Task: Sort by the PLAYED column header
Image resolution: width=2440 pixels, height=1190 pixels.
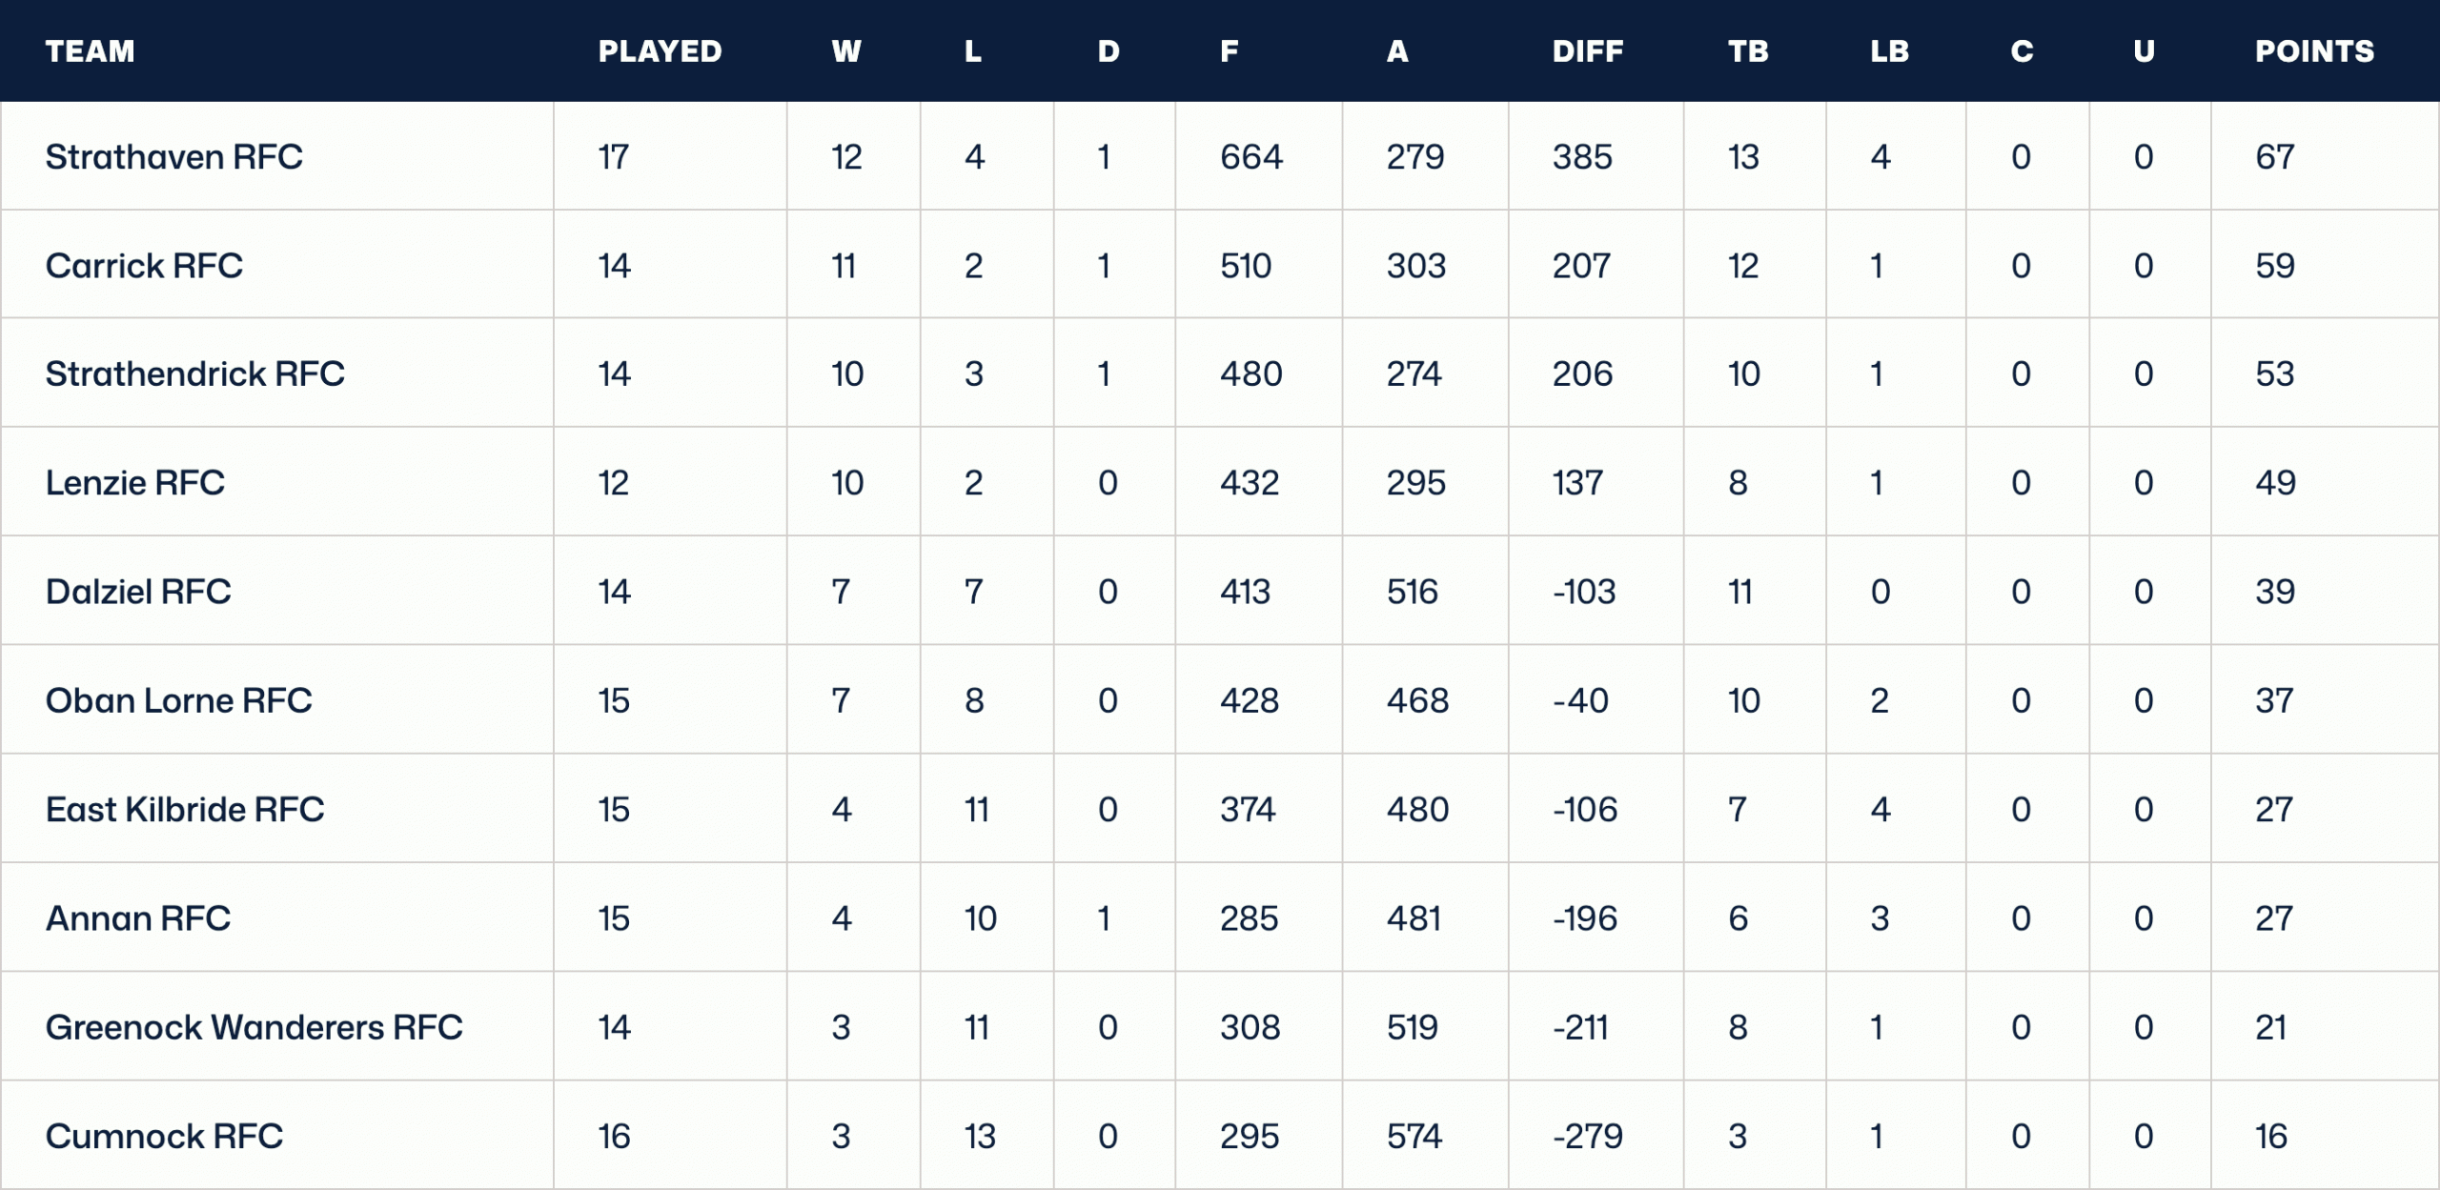Action: (660, 51)
